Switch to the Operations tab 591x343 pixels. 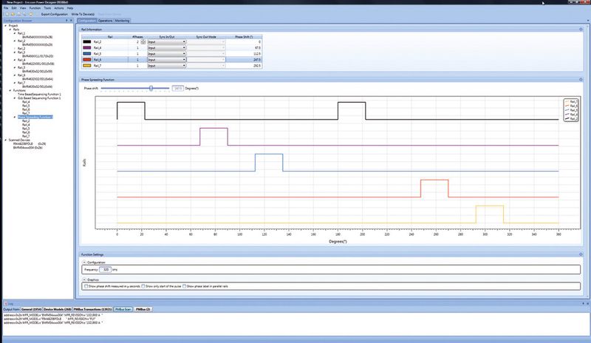105,21
